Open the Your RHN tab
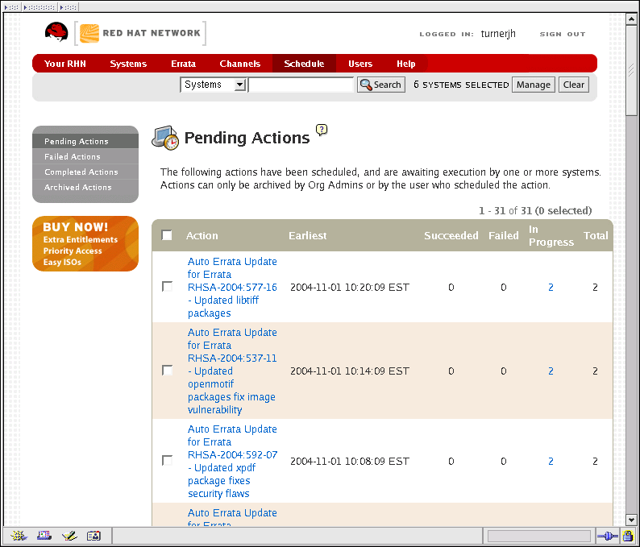 (x=65, y=64)
